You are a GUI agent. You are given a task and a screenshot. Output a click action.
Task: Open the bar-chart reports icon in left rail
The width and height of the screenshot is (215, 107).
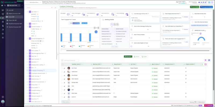point(3,10)
